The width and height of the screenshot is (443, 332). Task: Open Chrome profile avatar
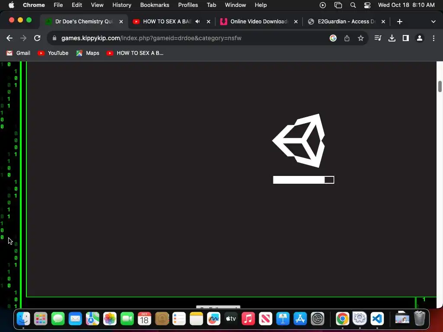tap(420, 38)
